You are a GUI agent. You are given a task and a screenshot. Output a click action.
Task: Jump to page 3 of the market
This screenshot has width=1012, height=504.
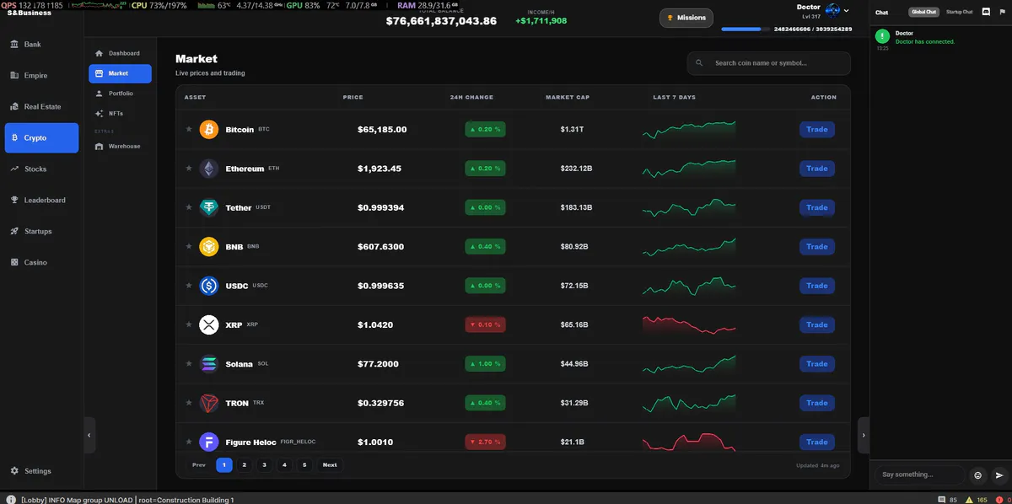click(264, 464)
